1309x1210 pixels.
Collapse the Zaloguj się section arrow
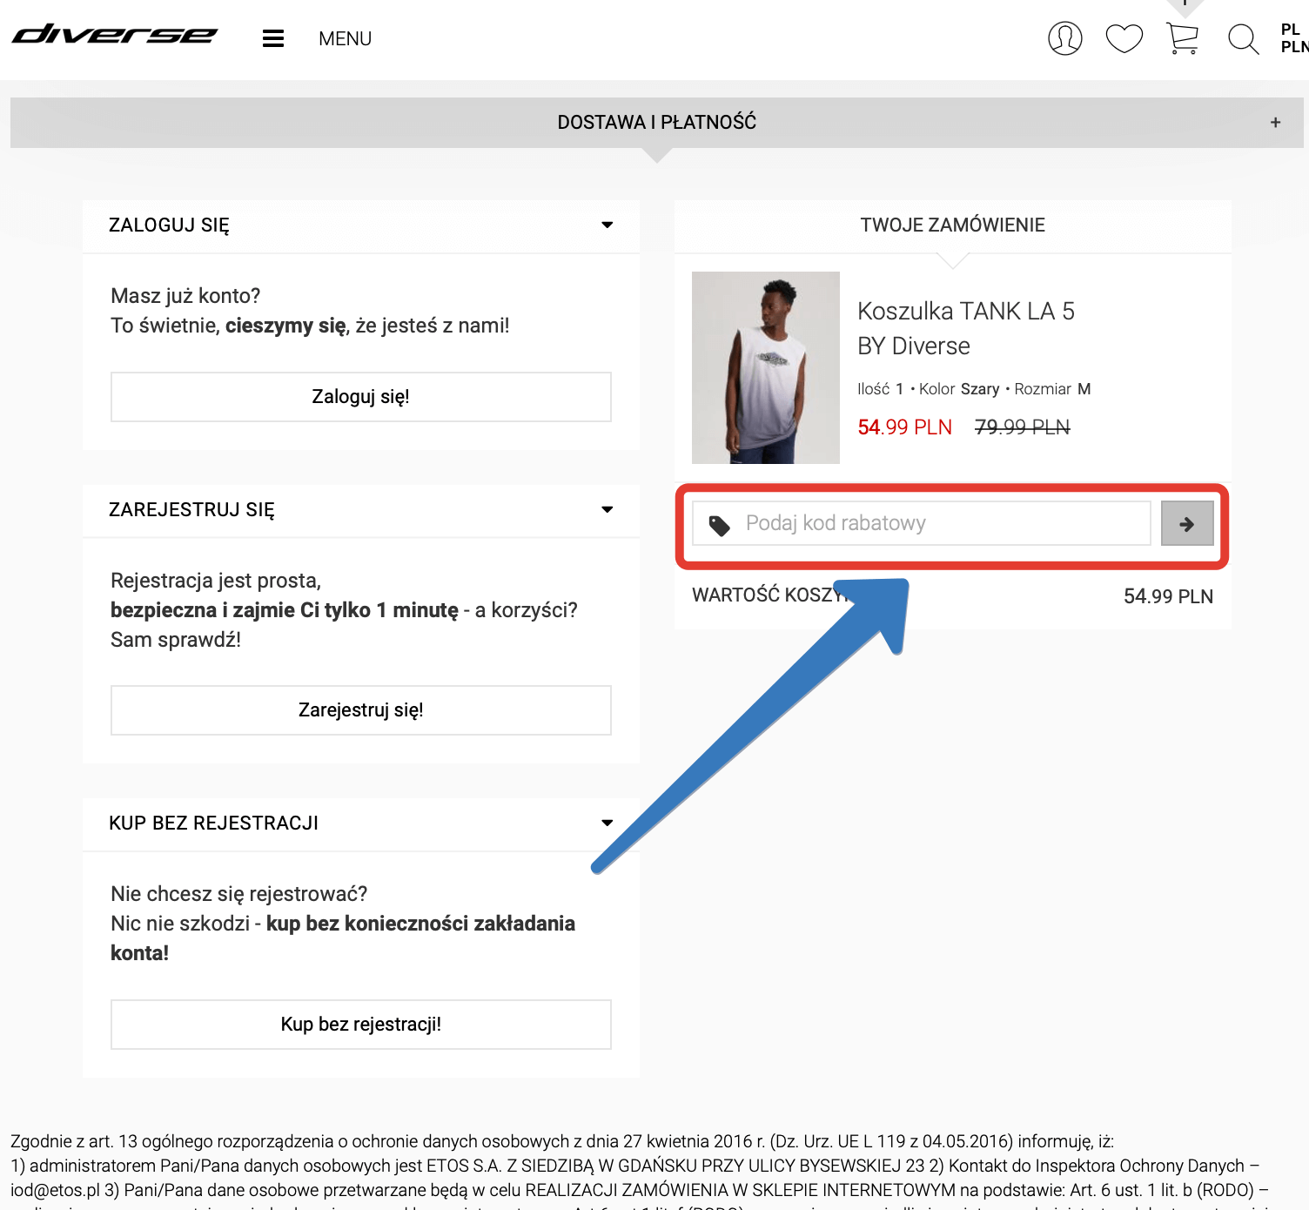click(x=608, y=225)
